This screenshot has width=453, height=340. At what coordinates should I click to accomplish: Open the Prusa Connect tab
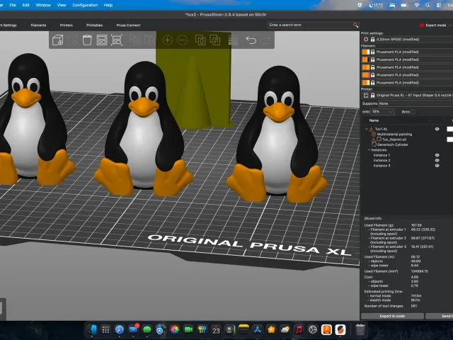[x=128, y=25]
